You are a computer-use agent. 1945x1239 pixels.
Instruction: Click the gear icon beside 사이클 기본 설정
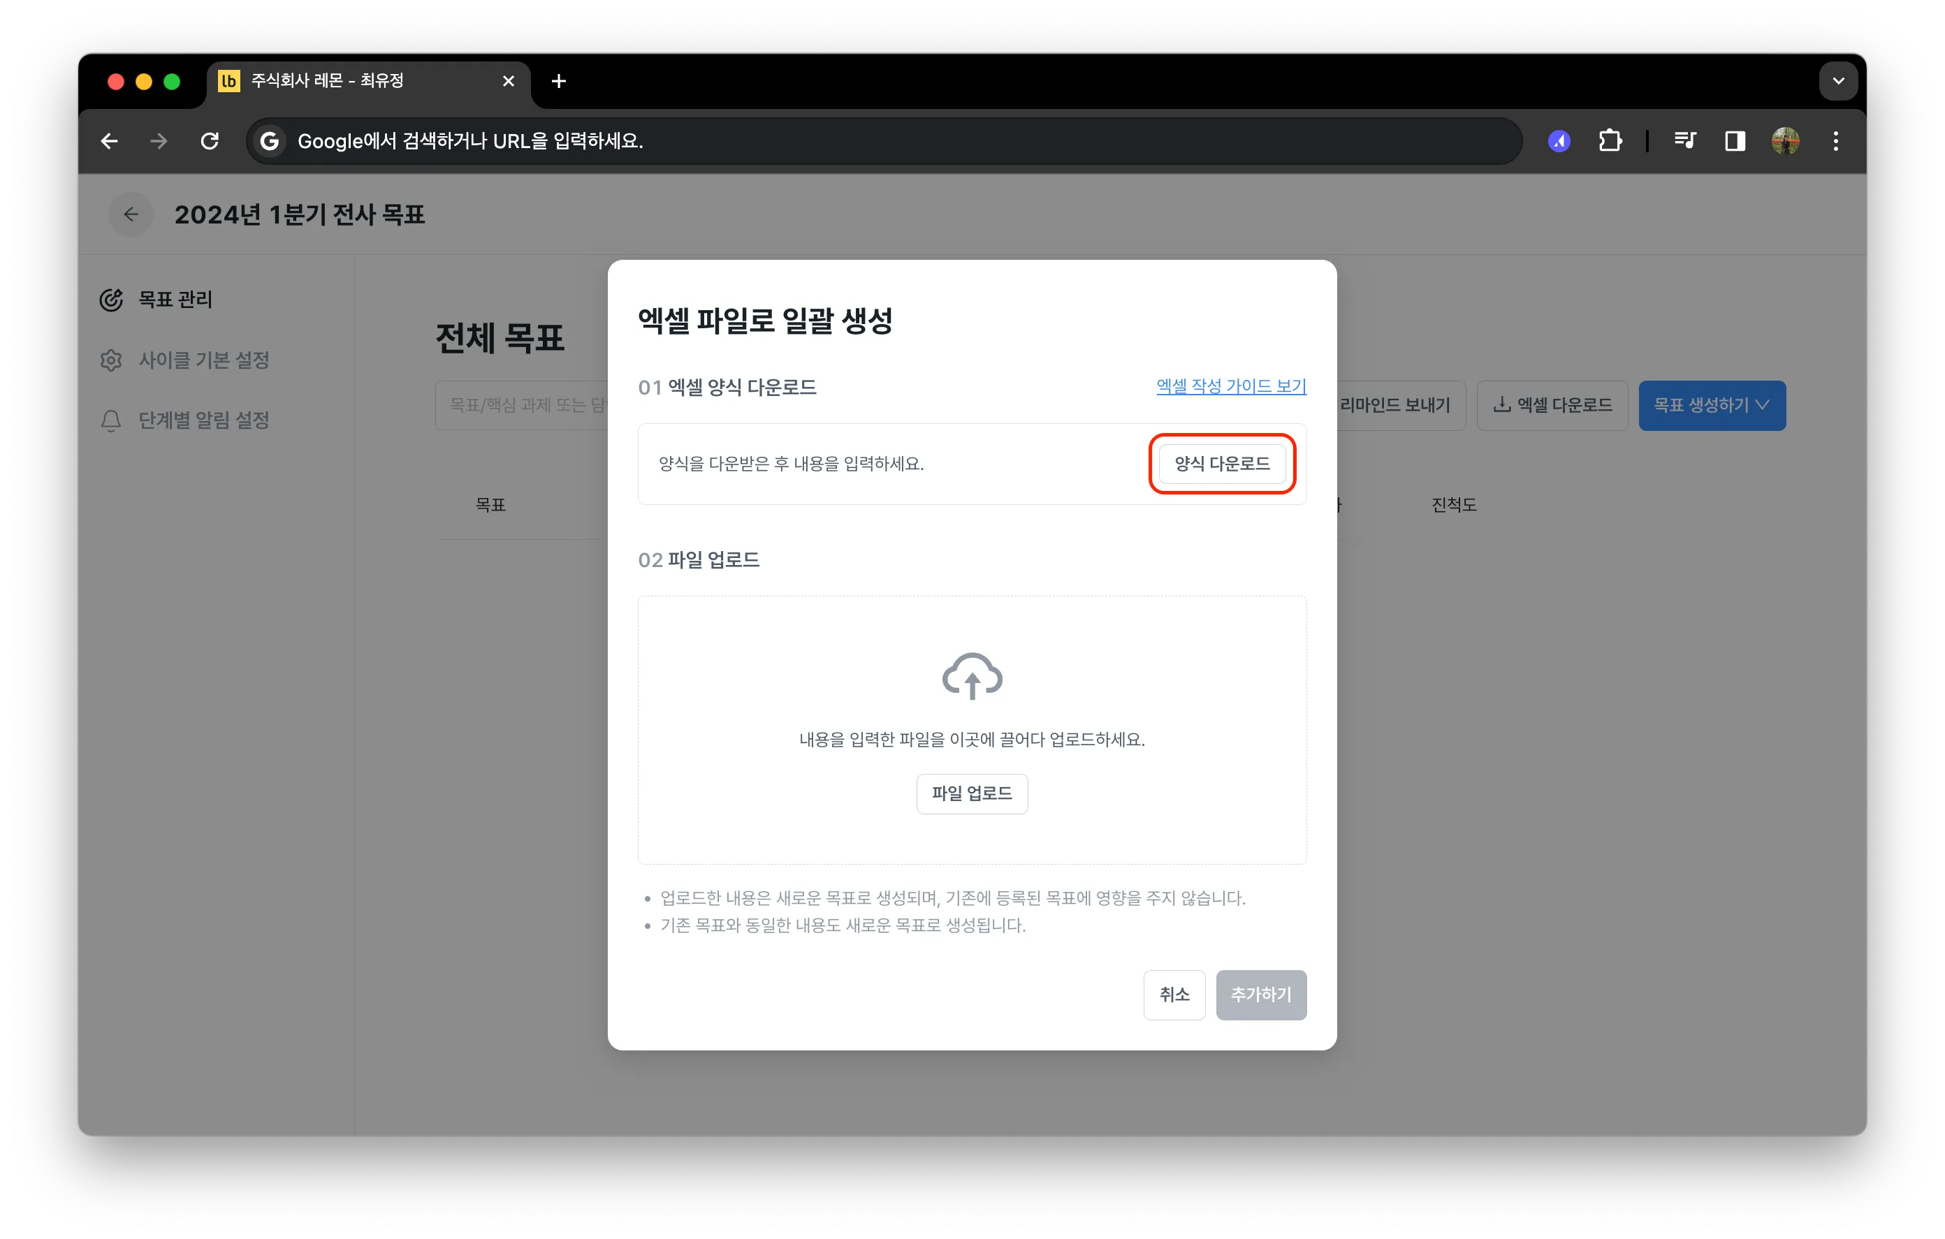point(112,360)
